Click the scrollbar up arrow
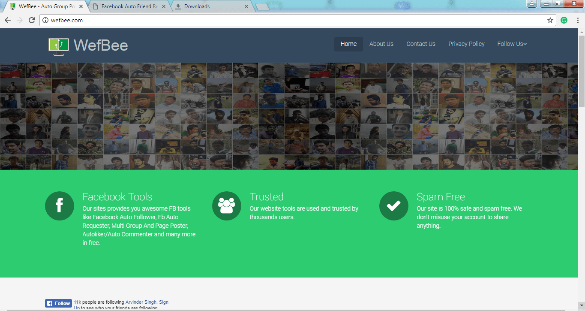 (582, 32)
